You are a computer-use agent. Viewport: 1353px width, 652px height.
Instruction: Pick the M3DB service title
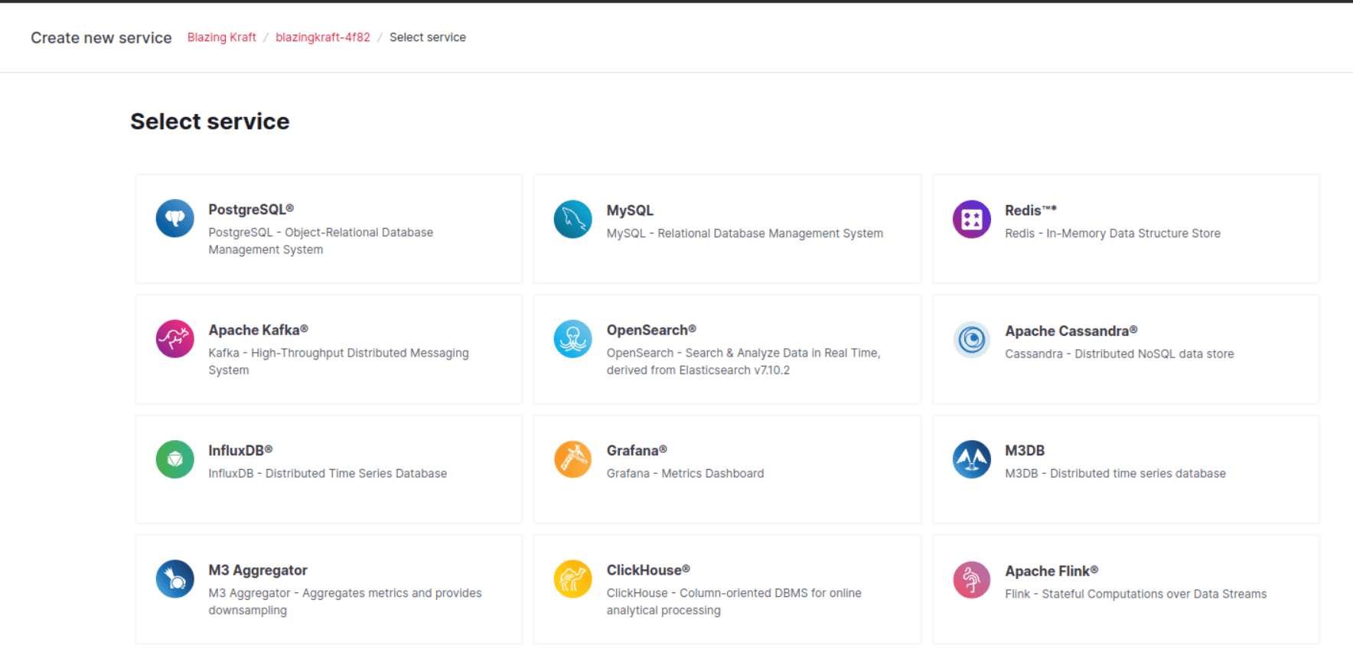(x=1025, y=451)
